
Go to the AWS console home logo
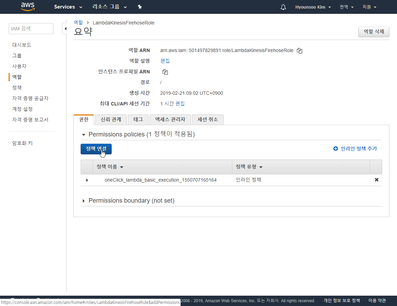coord(28,7)
